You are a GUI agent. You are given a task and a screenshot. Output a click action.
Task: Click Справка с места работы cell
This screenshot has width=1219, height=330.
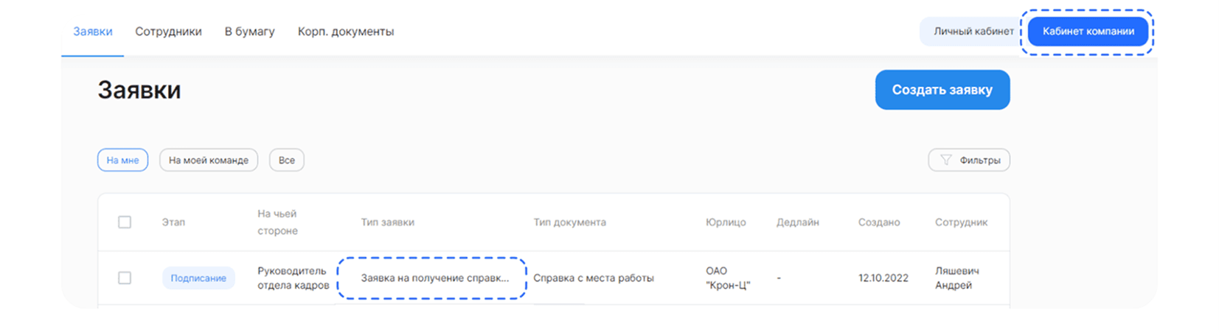pos(594,278)
